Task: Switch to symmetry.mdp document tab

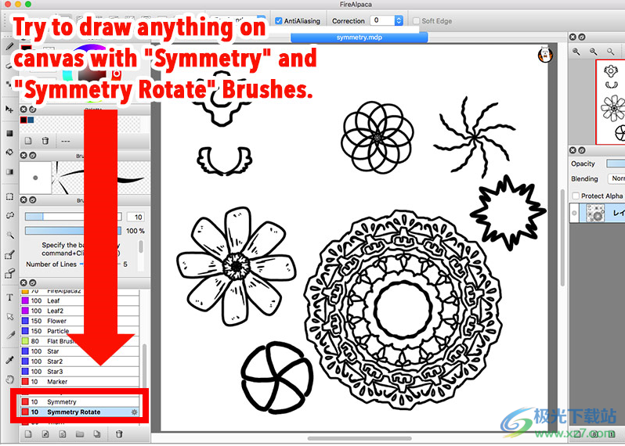Action: point(359,38)
